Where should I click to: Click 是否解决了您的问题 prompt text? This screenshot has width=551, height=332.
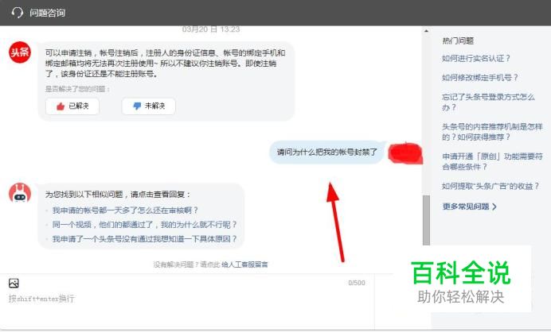(77, 89)
